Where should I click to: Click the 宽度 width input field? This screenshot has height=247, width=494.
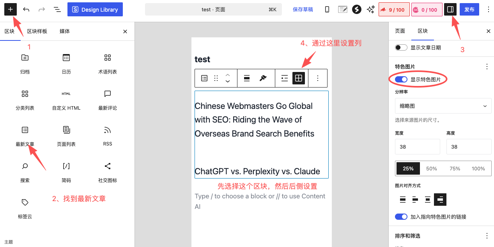point(417,147)
